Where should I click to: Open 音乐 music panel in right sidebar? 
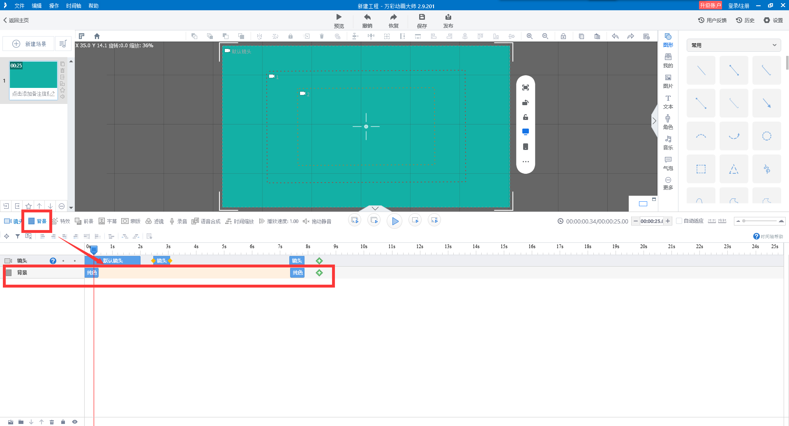(x=668, y=143)
